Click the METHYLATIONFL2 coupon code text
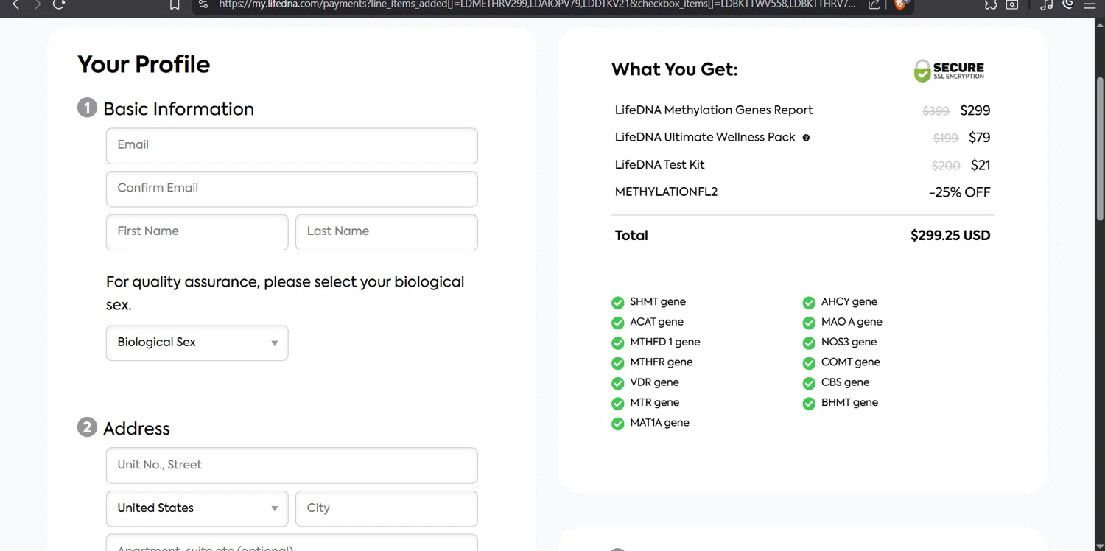This screenshot has height=551, width=1105. 666,192
